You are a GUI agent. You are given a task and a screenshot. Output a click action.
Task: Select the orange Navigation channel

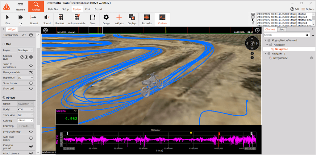coord(281,49)
